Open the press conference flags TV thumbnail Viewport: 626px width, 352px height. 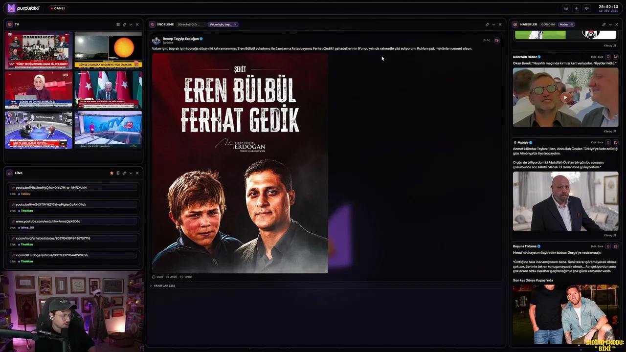(108, 90)
